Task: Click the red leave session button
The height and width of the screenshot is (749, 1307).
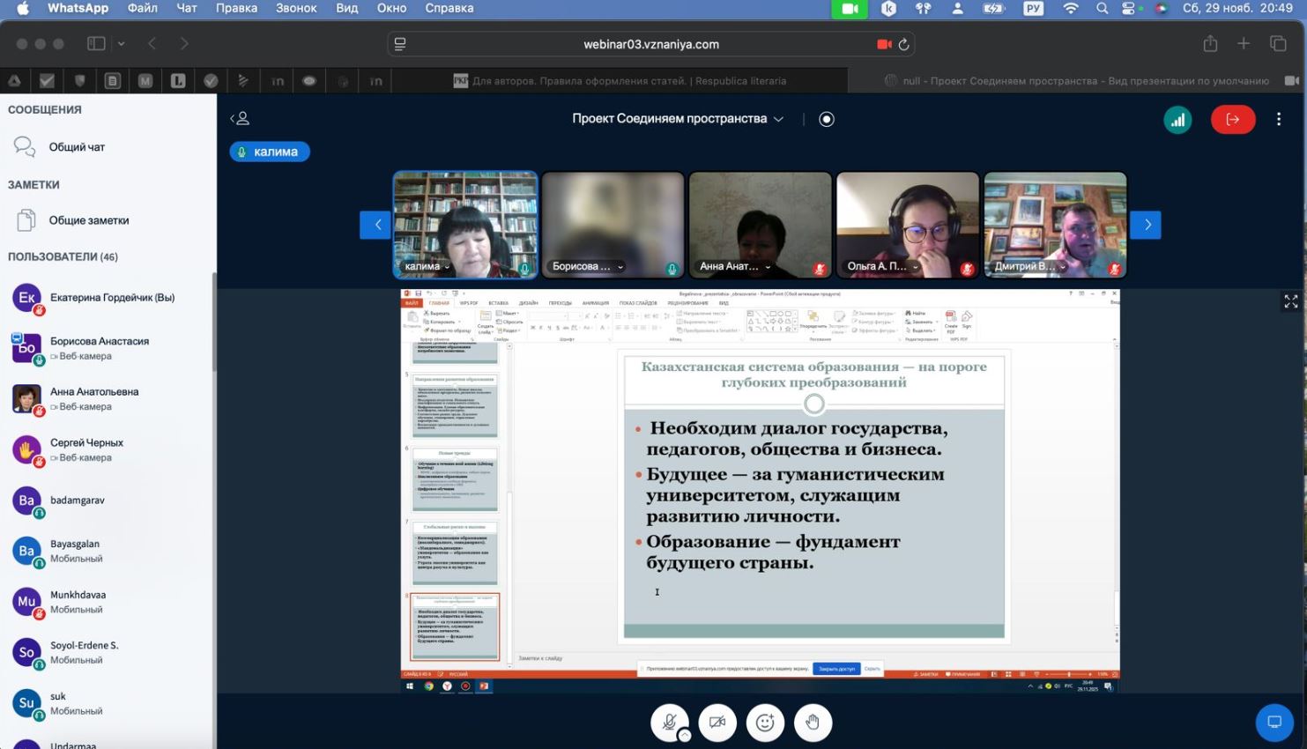Action: pos(1232,120)
